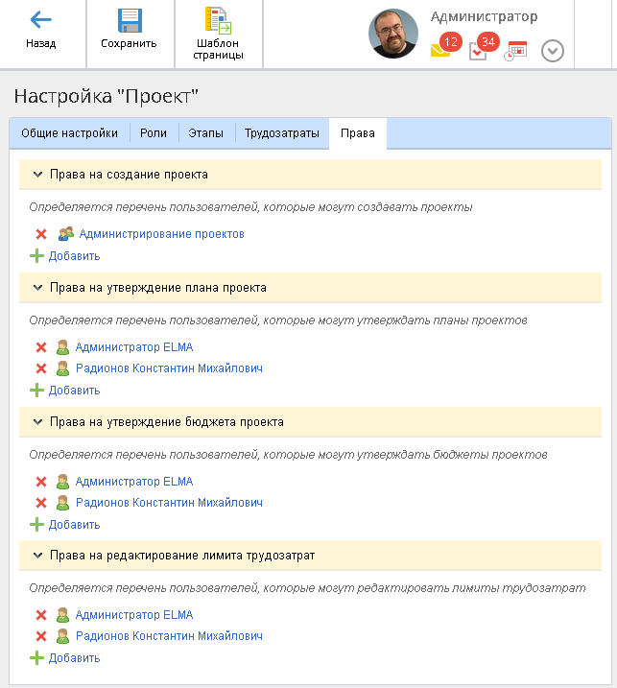Open the messages envelope icon with badge 12
Screen dimensions: 617x688
[444, 45]
